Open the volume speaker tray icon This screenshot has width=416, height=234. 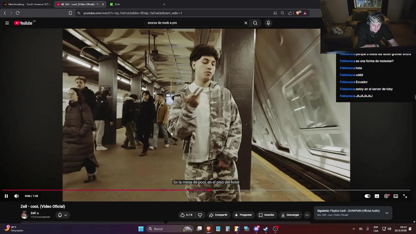[x=389, y=229]
